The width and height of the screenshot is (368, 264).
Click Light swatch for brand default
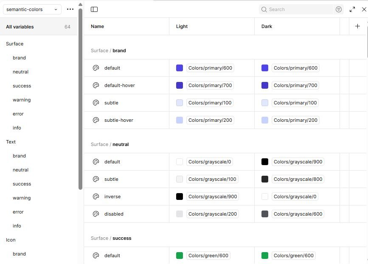pos(180,68)
